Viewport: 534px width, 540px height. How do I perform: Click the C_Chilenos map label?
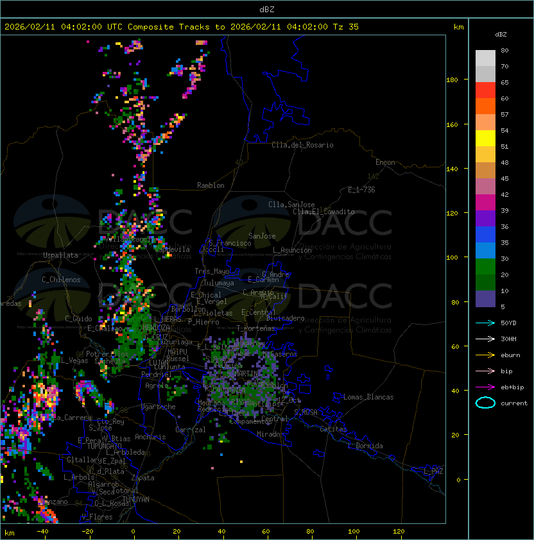coord(61,280)
